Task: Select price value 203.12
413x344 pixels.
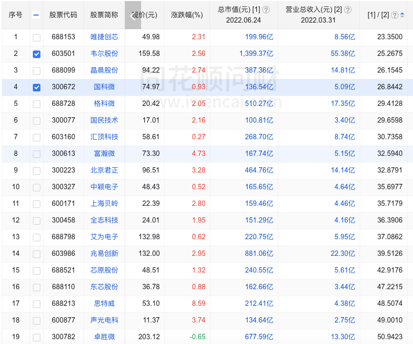Action: pos(149,336)
